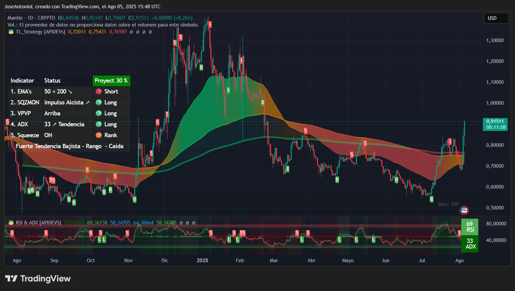This screenshot has width=515, height=291.
Task: Click the TradingView logo
Action: point(37,278)
